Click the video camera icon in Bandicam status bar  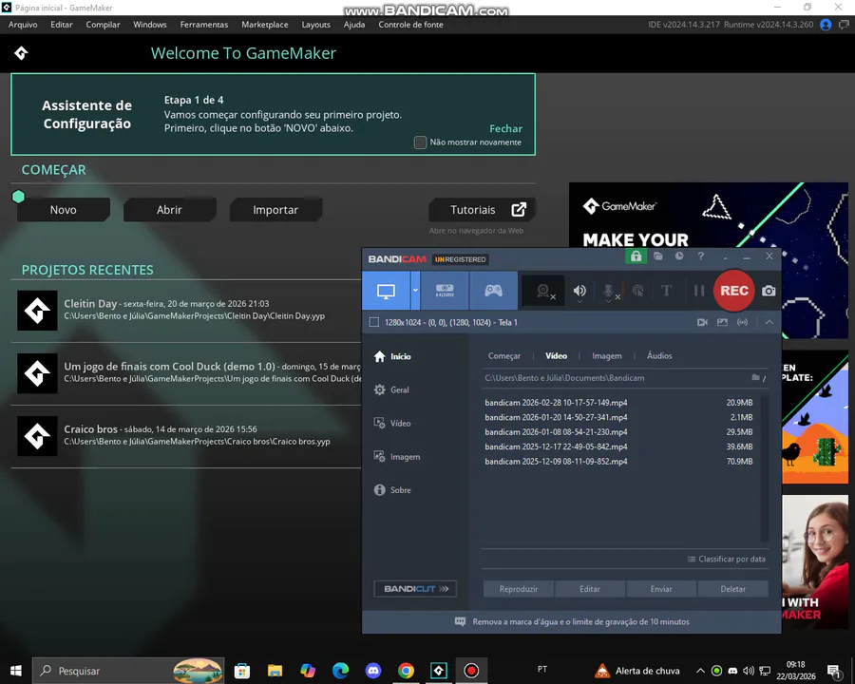coord(702,322)
